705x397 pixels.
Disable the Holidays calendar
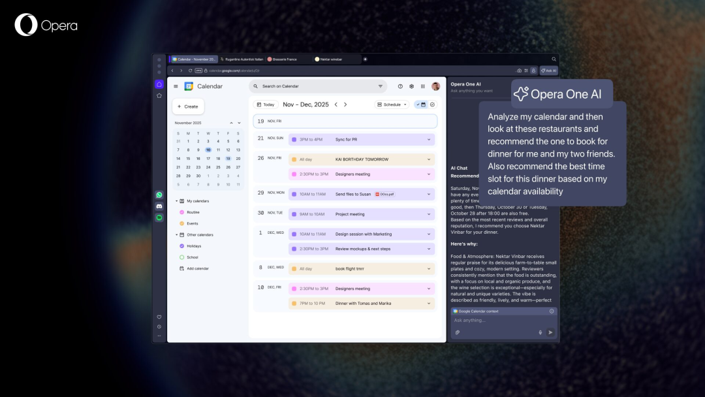point(181,246)
